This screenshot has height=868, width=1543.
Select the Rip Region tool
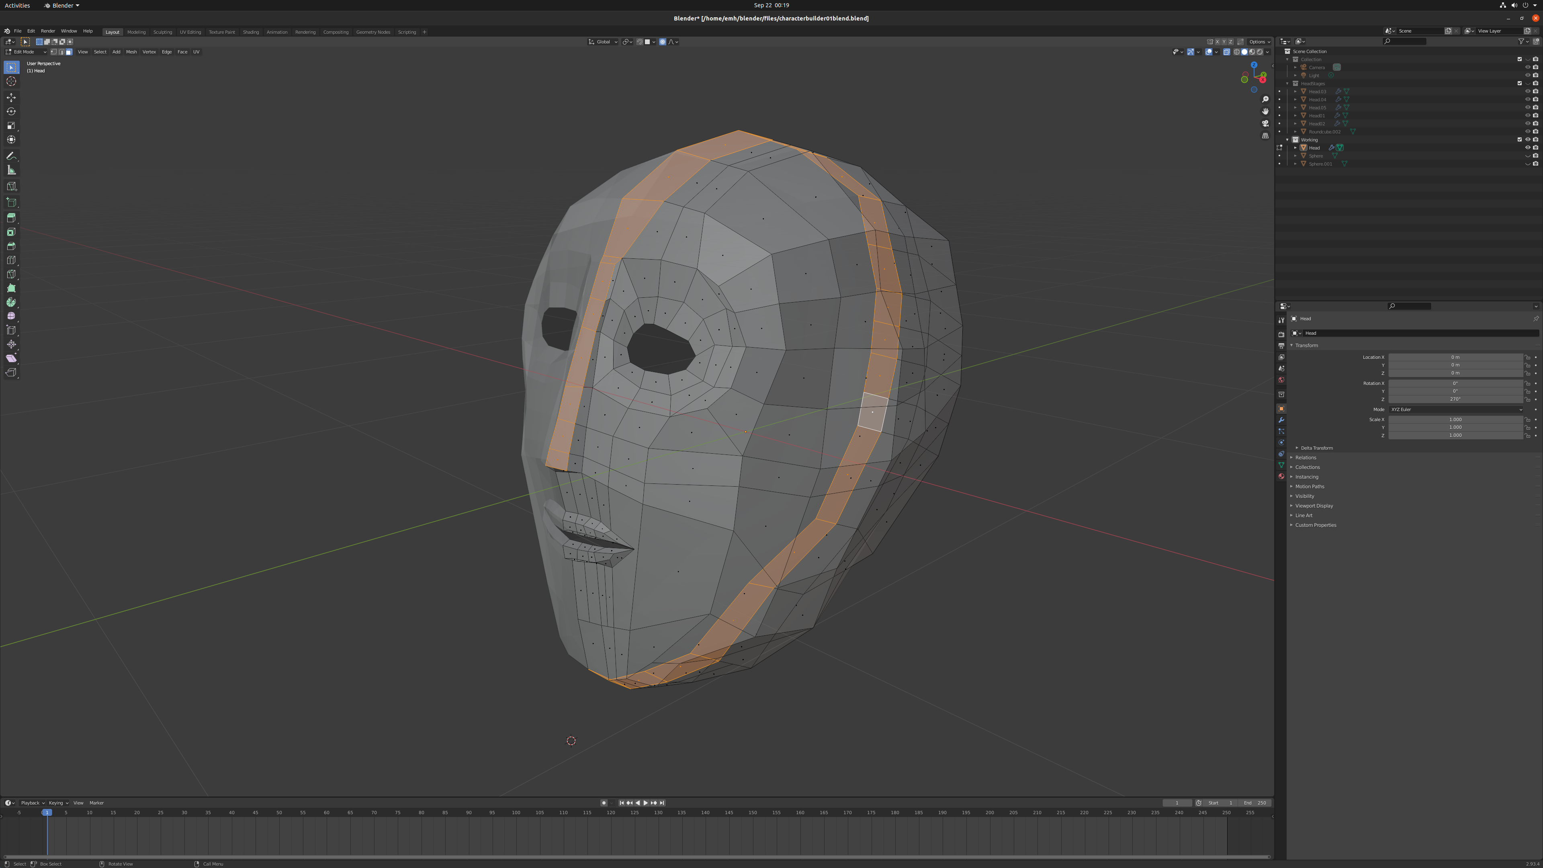11,373
